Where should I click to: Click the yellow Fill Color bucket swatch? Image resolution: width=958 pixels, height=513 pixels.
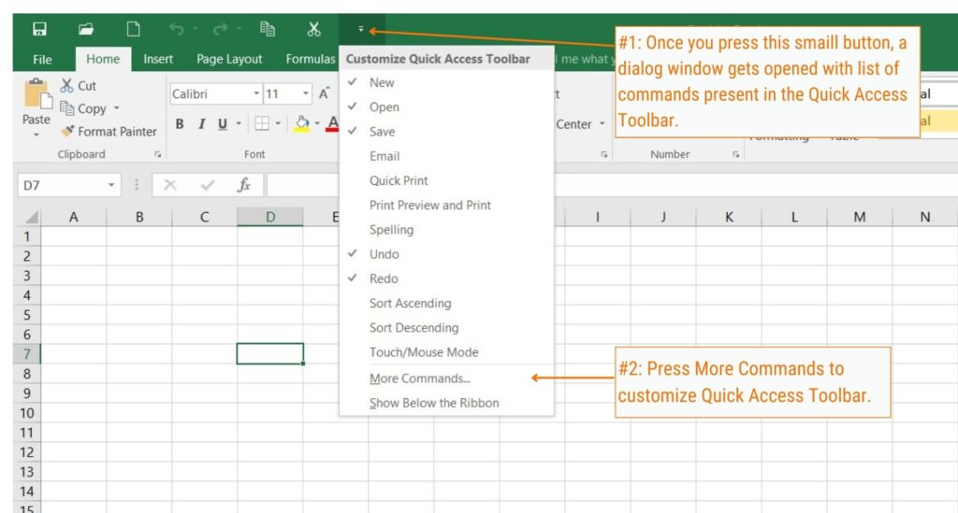302,124
